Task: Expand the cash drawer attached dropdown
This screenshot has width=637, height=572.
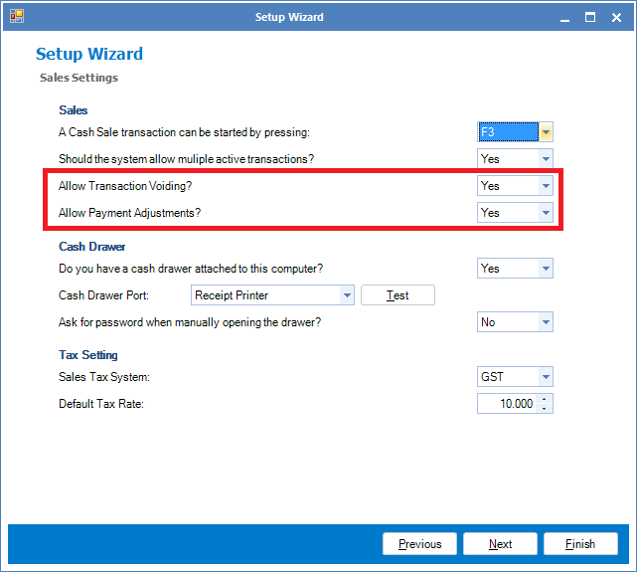Action: (546, 269)
